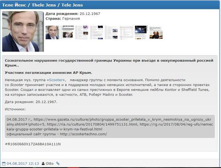Click the author name Otto
The image size is (221, 168).
50,164
